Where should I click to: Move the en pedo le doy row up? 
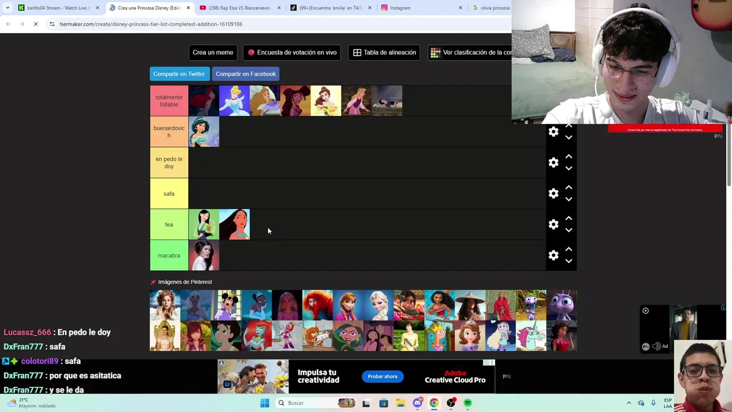click(x=568, y=156)
